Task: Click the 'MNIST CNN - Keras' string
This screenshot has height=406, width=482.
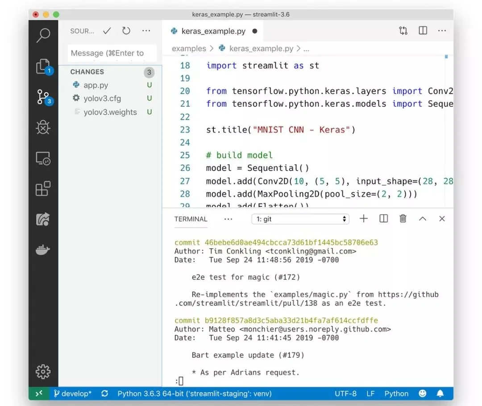Action: coord(301,130)
